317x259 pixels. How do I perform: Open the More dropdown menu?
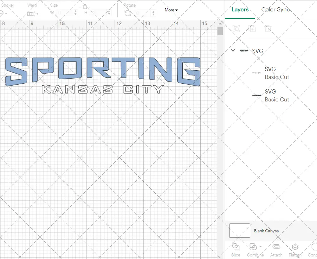click(x=171, y=10)
